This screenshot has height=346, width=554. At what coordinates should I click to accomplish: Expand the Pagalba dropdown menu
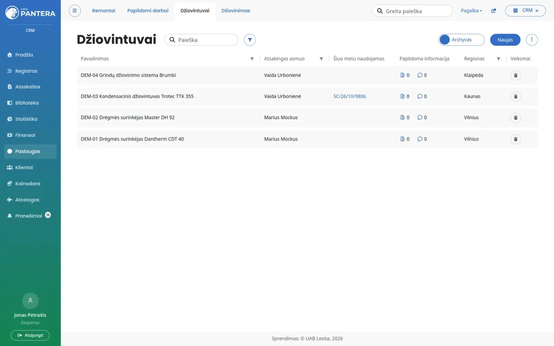point(471,11)
